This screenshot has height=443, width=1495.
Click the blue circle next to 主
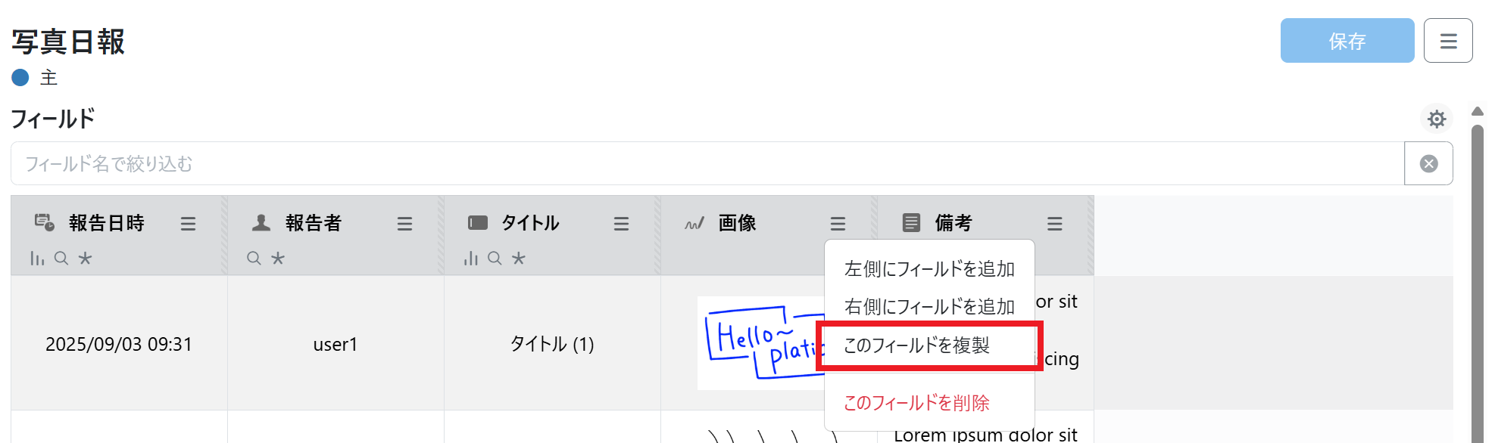point(20,78)
